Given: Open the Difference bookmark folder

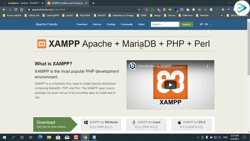Looking at the screenshot, I should tap(186, 15).
